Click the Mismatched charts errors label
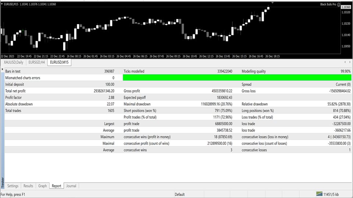This screenshot has width=353, height=198. coord(23,78)
